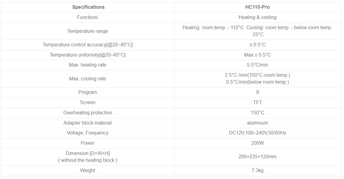Click the 7.3kg weight value
Viewport: 344px width, 179px height.
[x=257, y=171]
